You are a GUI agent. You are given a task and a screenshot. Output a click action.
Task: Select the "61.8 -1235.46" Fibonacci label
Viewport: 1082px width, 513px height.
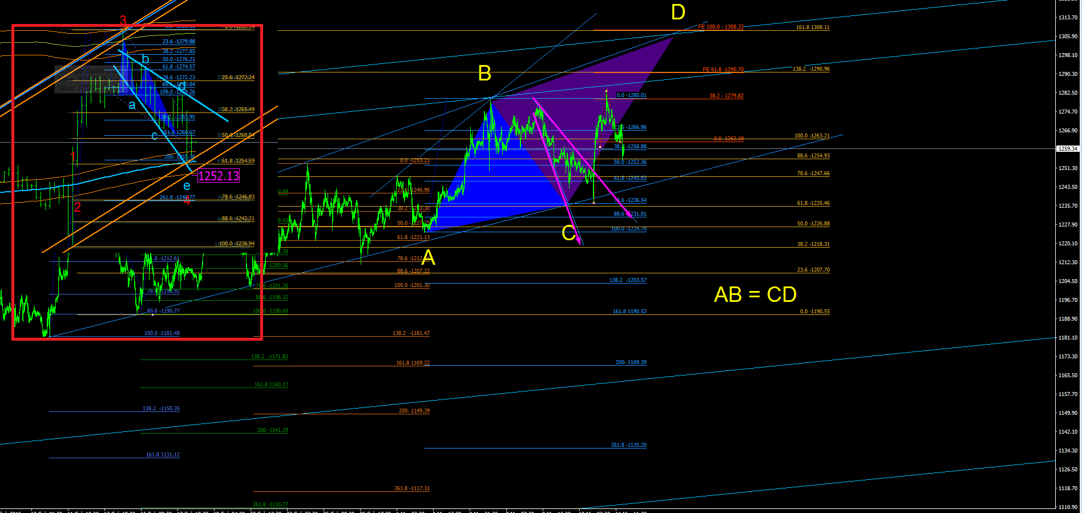[813, 203]
